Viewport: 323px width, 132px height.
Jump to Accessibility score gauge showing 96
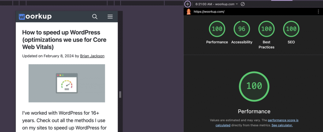coord(242,29)
